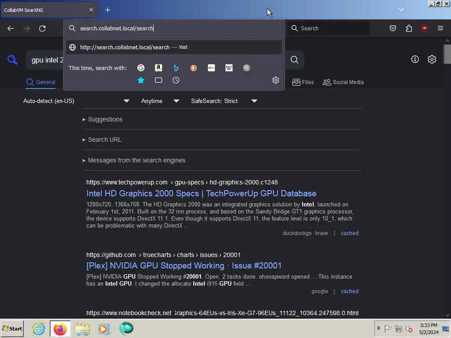
Task: Search this time with Bing
Action: click(x=176, y=68)
